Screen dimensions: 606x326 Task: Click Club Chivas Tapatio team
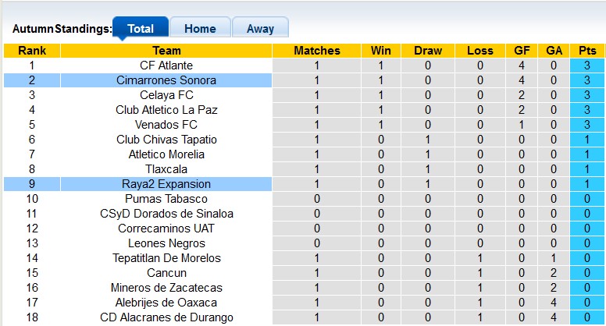point(166,140)
